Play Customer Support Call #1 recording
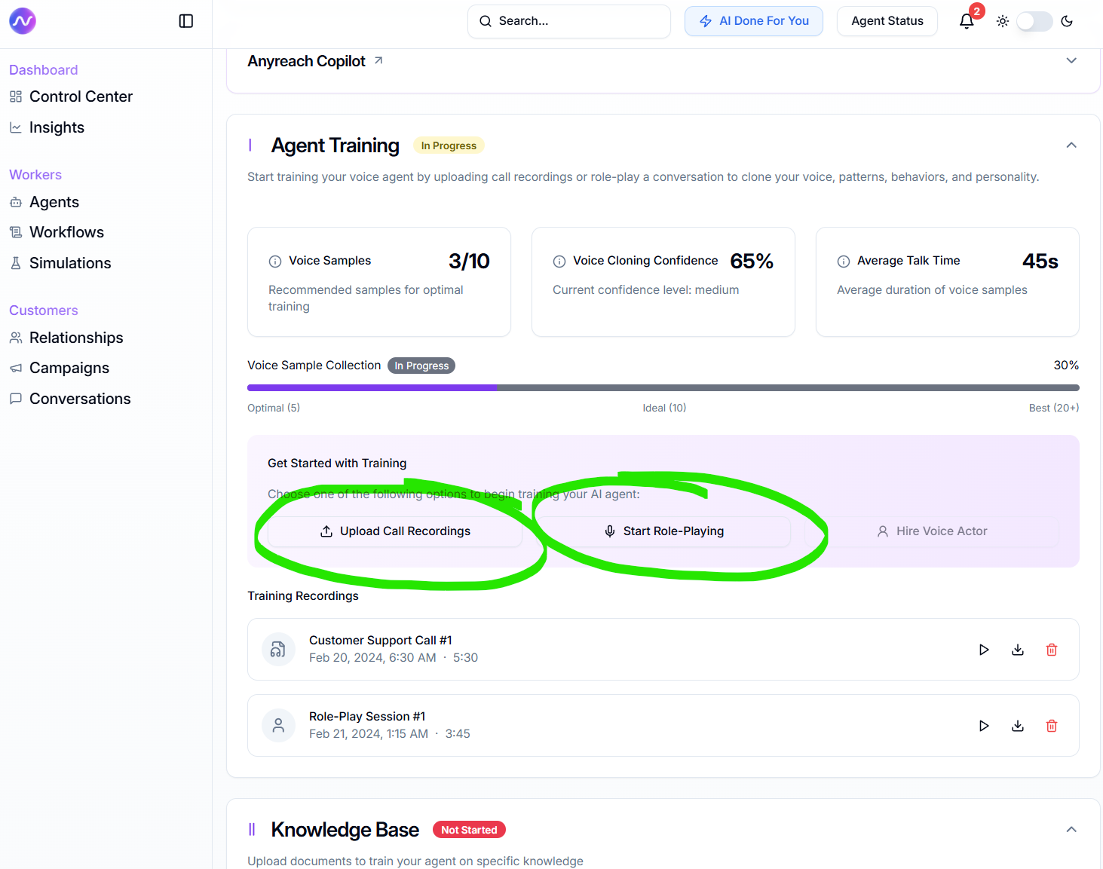The width and height of the screenshot is (1103, 869). (x=984, y=650)
